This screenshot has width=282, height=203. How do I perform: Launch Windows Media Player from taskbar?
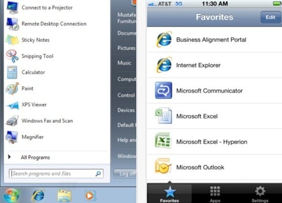pyautogui.click(x=90, y=195)
